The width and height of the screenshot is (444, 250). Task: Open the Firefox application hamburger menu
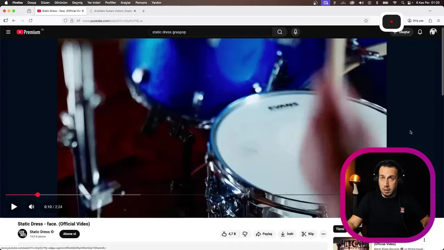pyautogui.click(x=438, y=21)
